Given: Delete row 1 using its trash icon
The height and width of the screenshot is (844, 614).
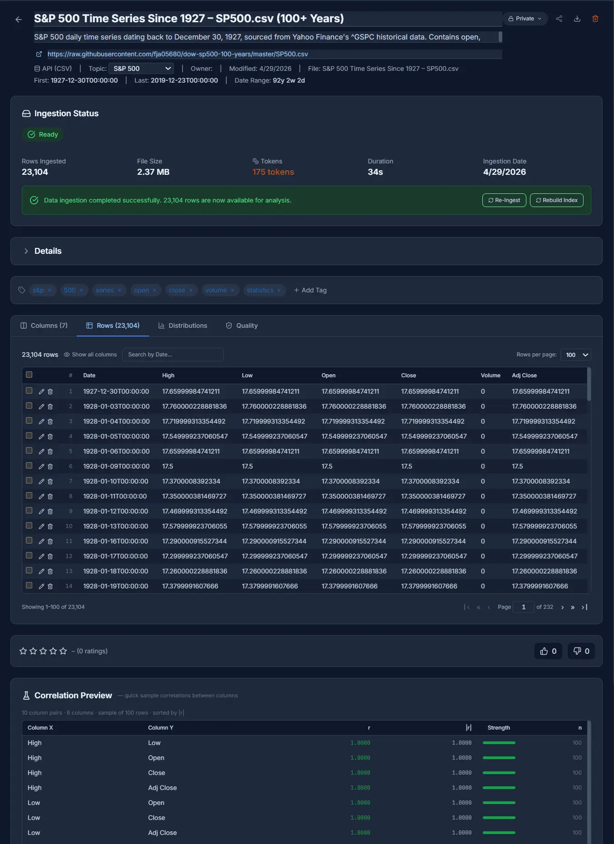Looking at the screenshot, I should click(x=50, y=391).
